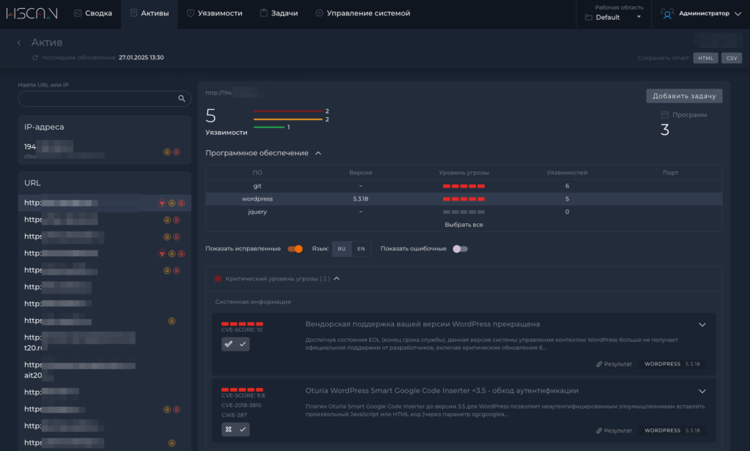
Task: Toggle the Показать ошибочные switch
Action: pyautogui.click(x=460, y=249)
